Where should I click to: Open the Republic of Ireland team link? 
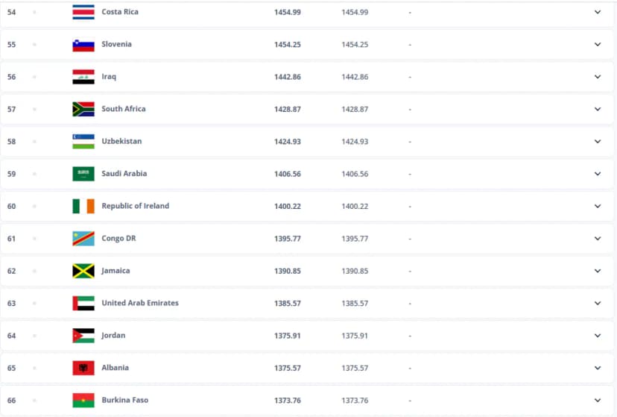[136, 206]
